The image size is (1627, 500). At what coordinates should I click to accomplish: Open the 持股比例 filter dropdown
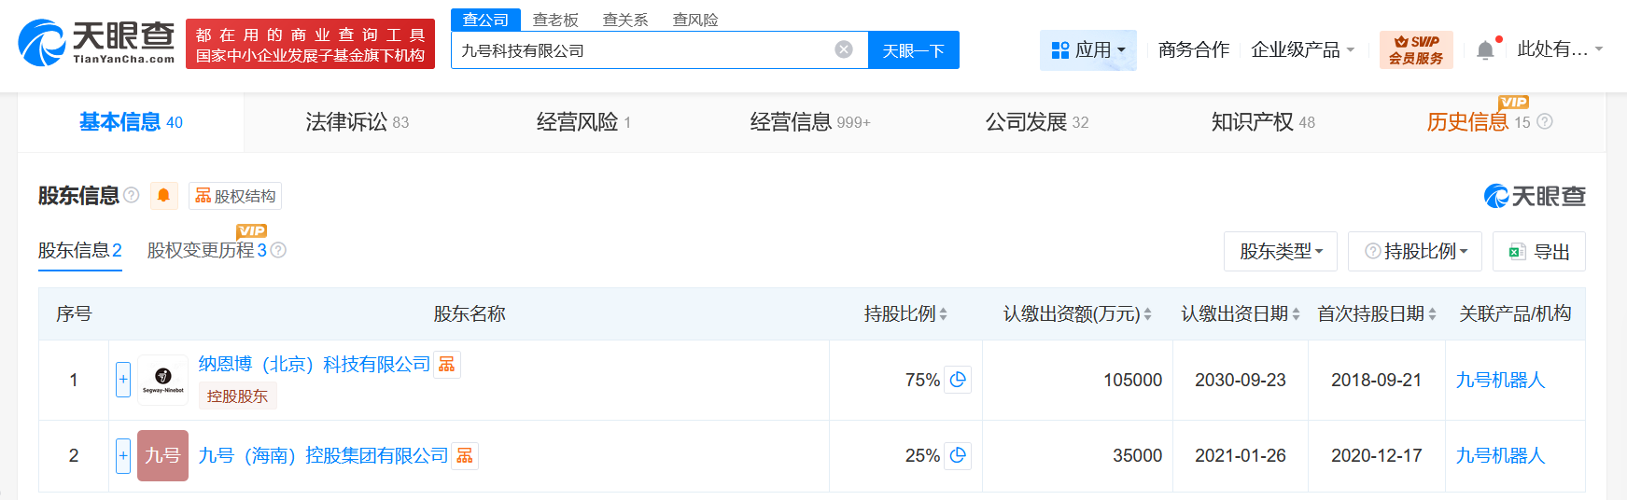click(x=1415, y=252)
